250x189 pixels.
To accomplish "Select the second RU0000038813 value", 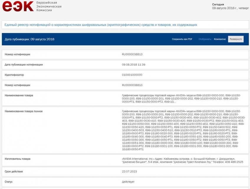I will pyautogui.click(x=132, y=85).
